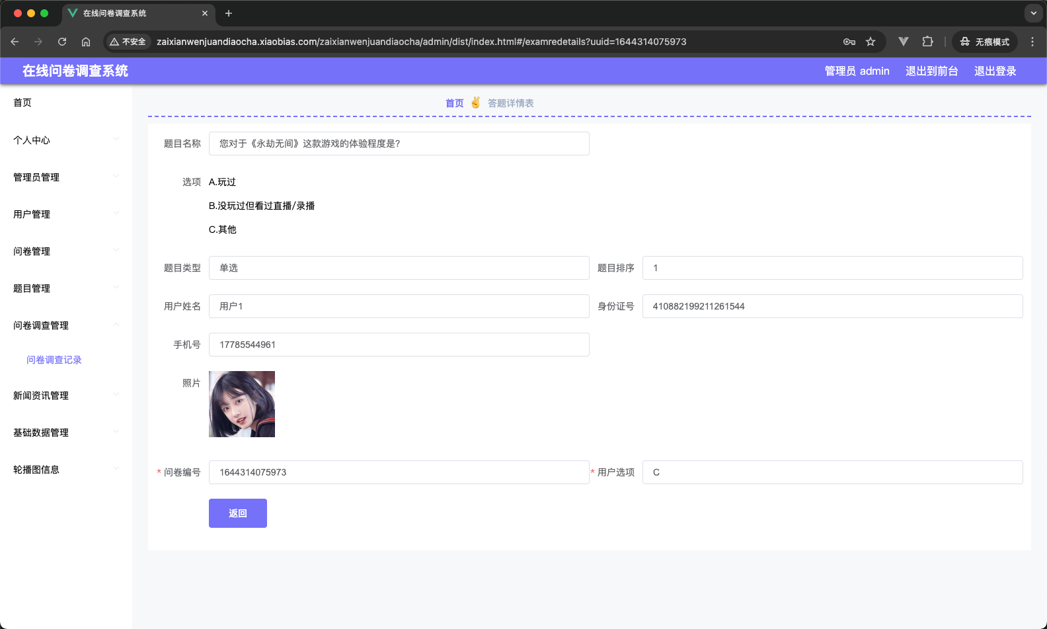Screen dimensions: 1047x629
Task: Expand 个人中心 sidebar menu
Action: pos(66,140)
